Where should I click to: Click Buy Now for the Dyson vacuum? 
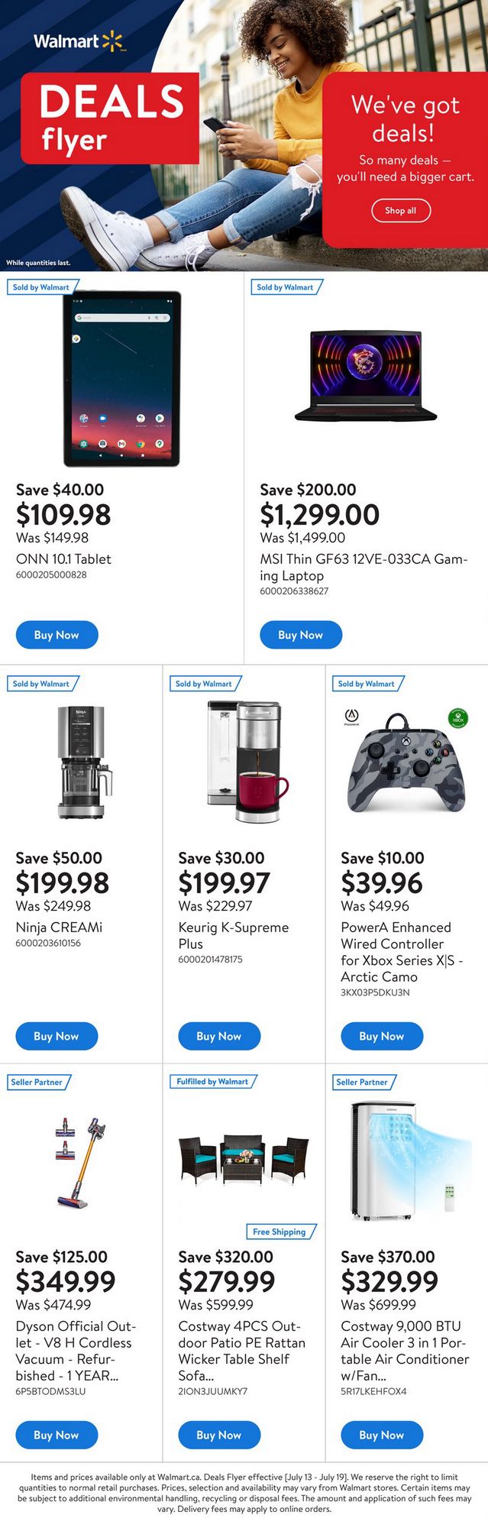tap(57, 1435)
